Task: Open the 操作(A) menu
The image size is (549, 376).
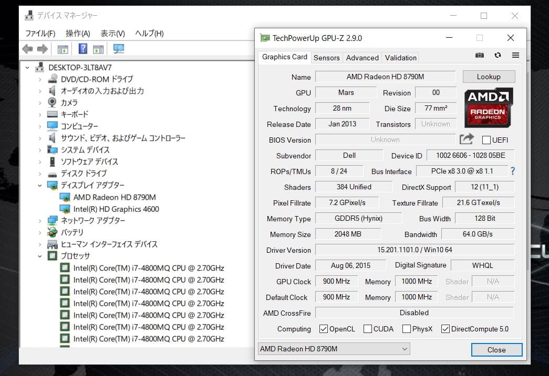Action: [x=78, y=34]
